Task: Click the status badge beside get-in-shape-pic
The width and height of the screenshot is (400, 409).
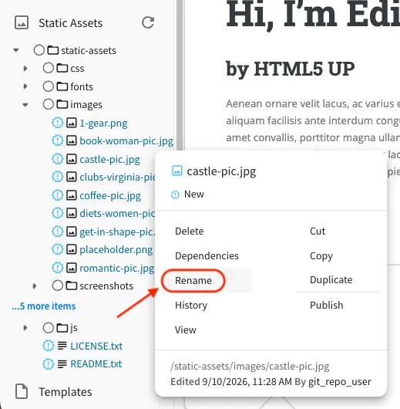Action: (57, 232)
